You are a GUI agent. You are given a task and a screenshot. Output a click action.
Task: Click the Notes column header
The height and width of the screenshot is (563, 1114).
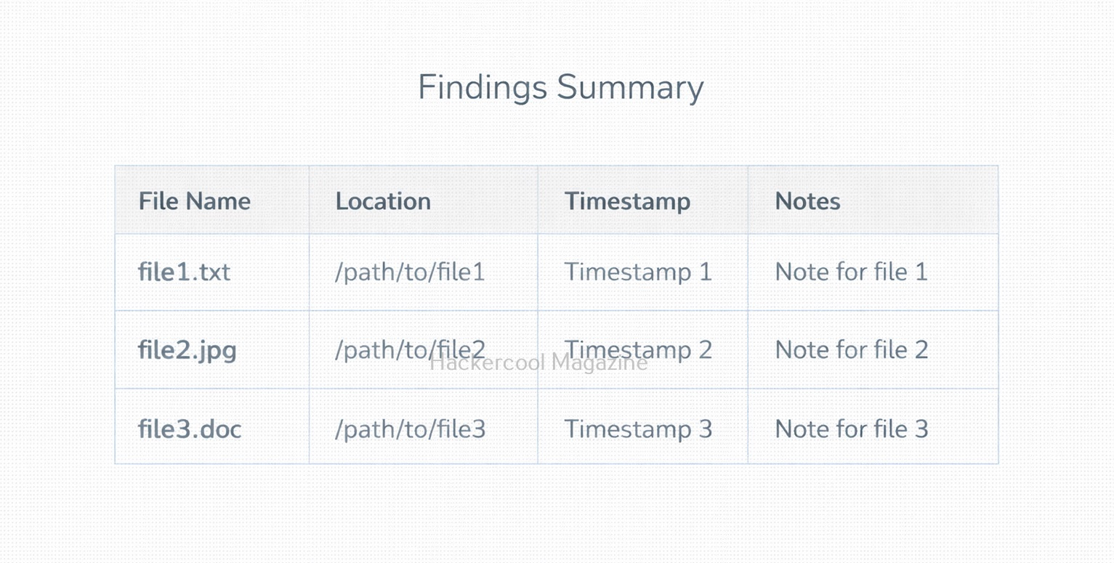[807, 201]
